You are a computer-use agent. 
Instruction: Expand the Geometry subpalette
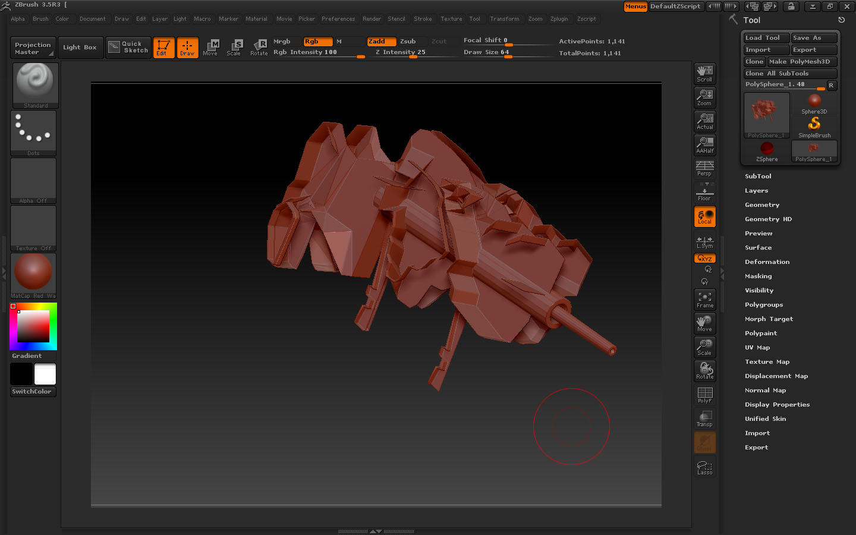coord(761,205)
